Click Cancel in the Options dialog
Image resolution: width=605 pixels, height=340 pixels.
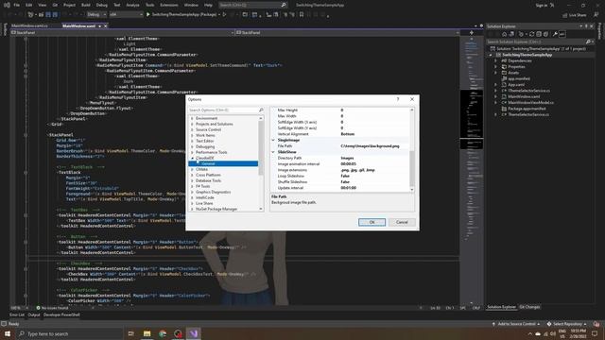click(x=402, y=222)
